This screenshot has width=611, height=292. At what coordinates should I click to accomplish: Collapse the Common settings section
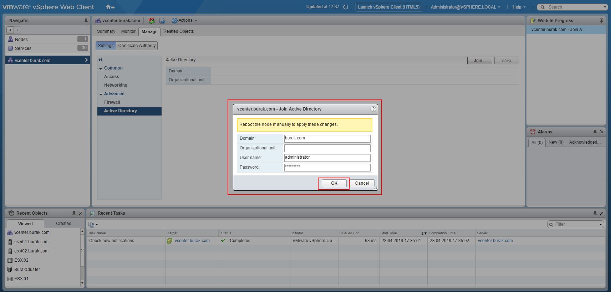tap(101, 68)
